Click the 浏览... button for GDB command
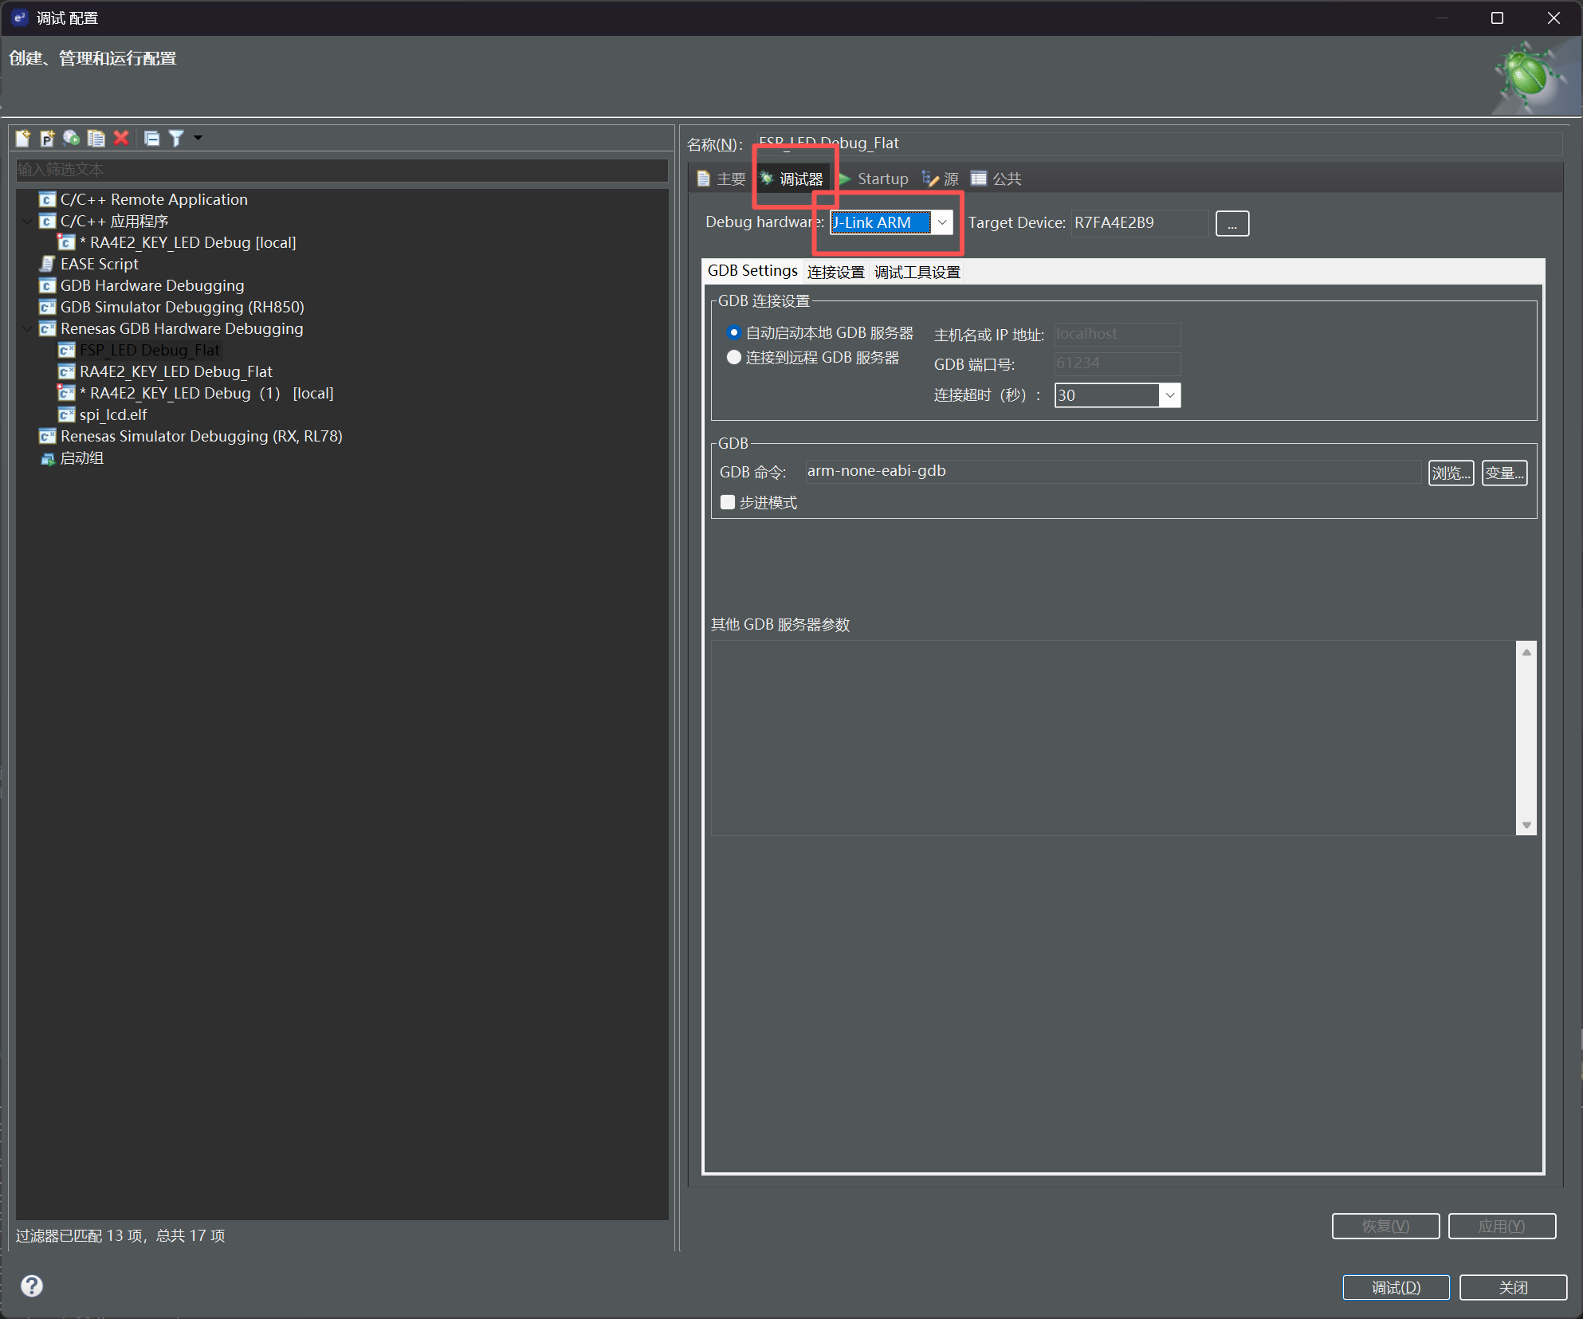 [x=1451, y=473]
